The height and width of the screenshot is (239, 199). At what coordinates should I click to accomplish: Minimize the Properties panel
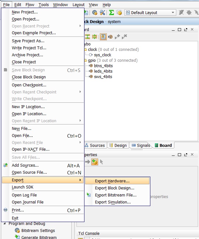point(173,155)
